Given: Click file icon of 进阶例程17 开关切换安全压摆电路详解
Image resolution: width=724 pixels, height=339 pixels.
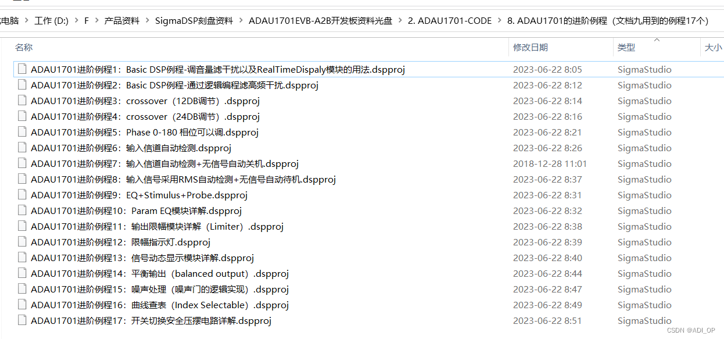Looking at the screenshot, I should tap(22, 320).
